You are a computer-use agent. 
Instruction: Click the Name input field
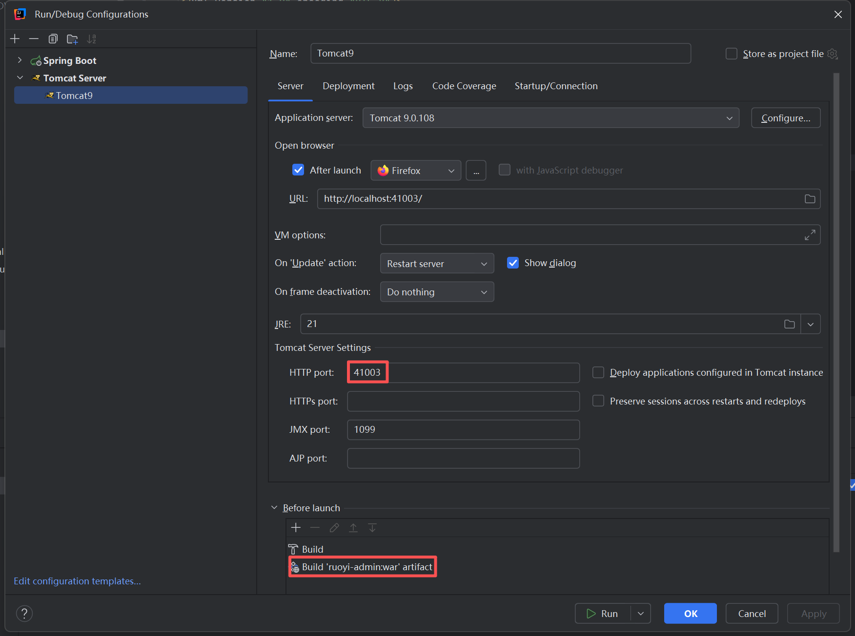501,53
